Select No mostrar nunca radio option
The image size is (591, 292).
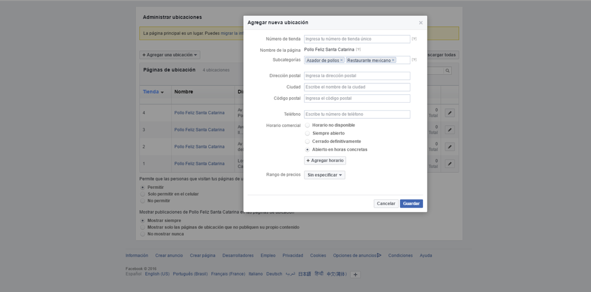click(x=143, y=234)
